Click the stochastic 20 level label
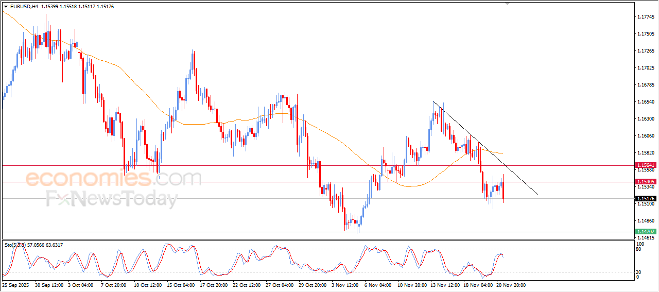 [x=638, y=271]
